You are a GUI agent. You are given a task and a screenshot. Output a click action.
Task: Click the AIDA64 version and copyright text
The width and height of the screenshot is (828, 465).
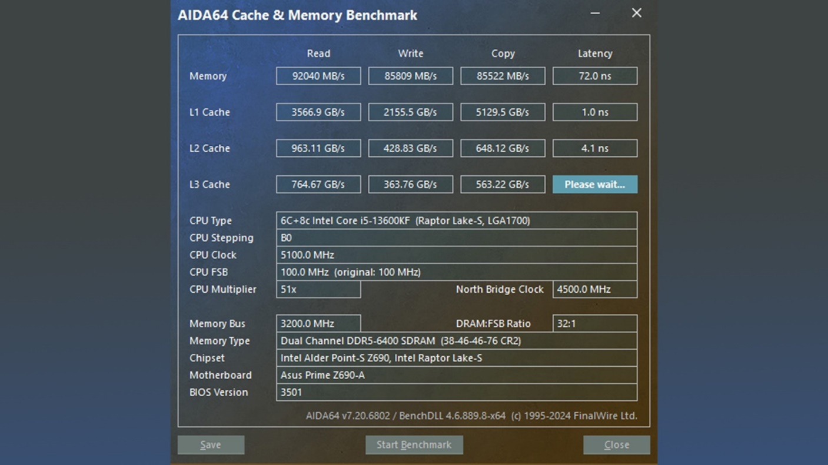point(471,416)
